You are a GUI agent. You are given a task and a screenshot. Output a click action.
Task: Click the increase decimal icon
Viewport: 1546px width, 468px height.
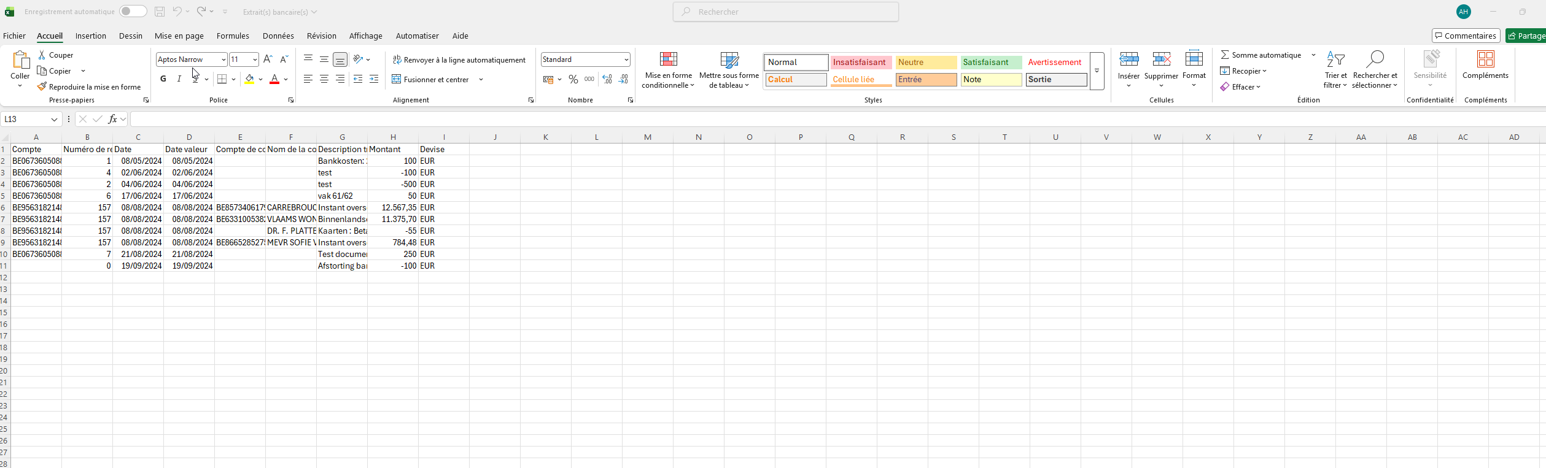pos(607,79)
